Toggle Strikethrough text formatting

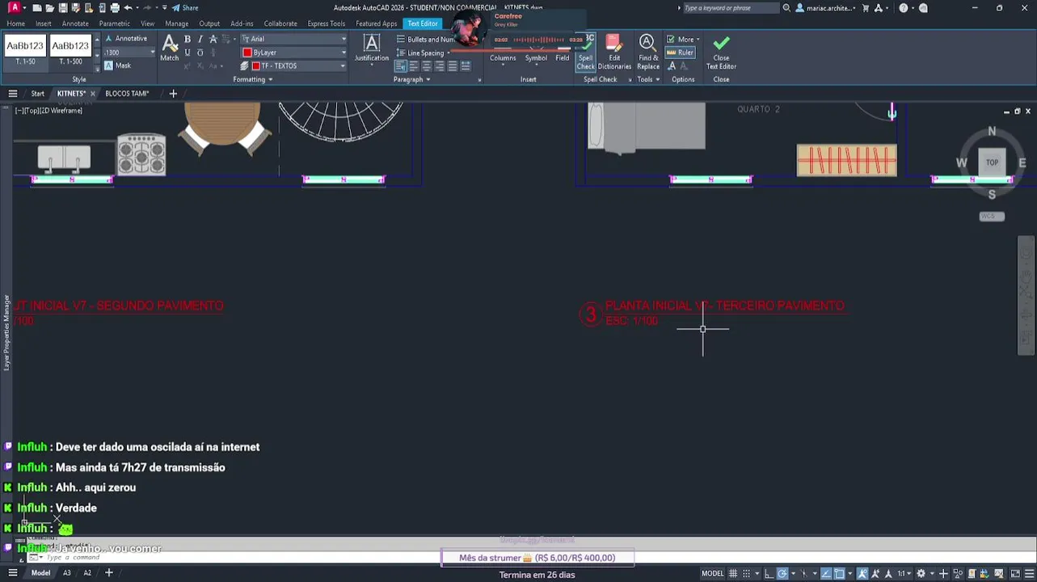pos(213,39)
